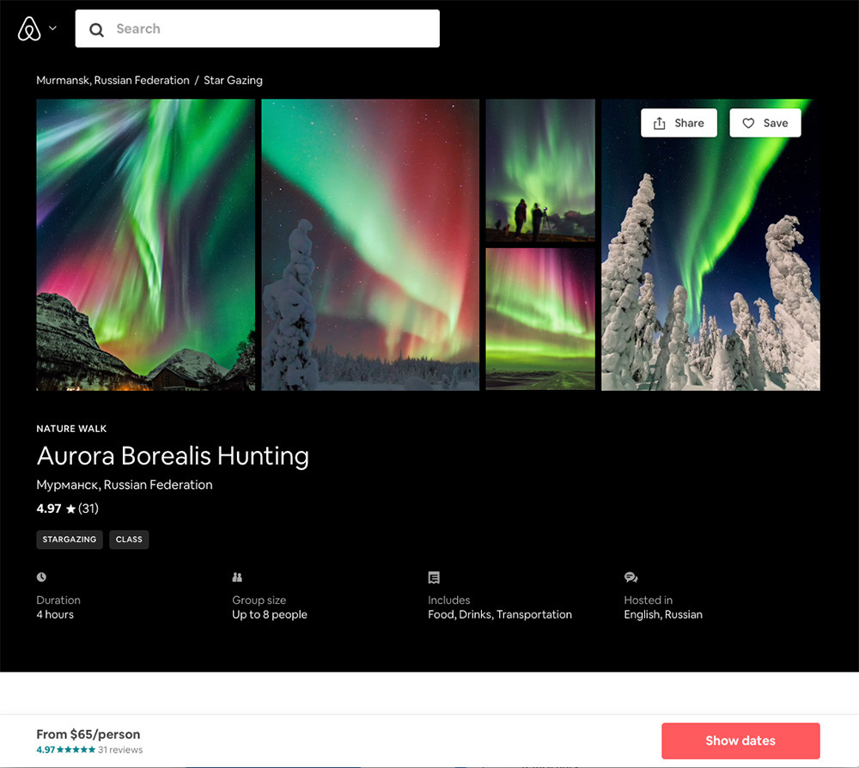The height and width of the screenshot is (768, 859).
Task: Click the CLASS tag
Action: (x=129, y=539)
